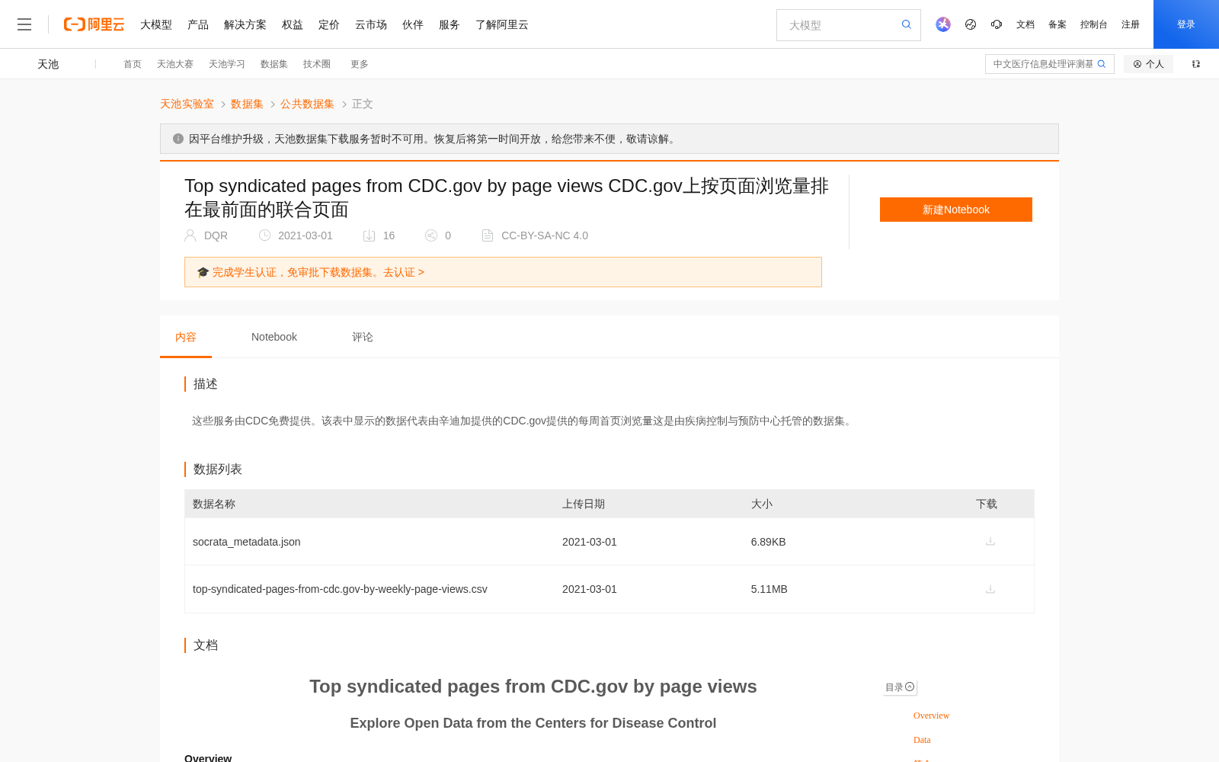Click the license document icon
Image resolution: width=1219 pixels, height=762 pixels.
point(488,235)
